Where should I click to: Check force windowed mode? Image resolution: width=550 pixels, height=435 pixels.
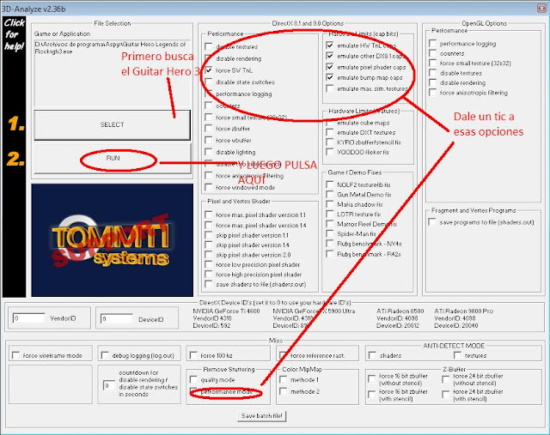click(x=209, y=187)
